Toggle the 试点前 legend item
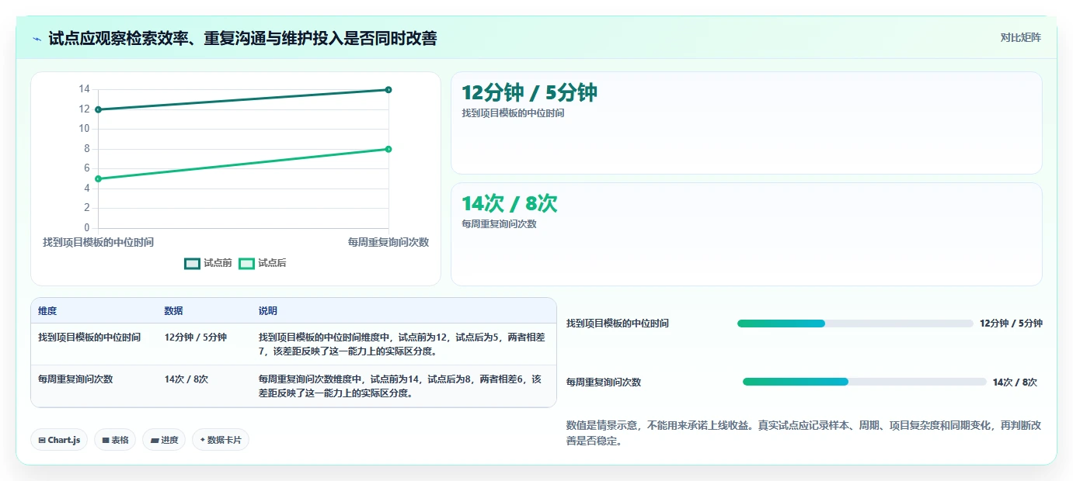The height and width of the screenshot is (481, 1073). point(208,264)
